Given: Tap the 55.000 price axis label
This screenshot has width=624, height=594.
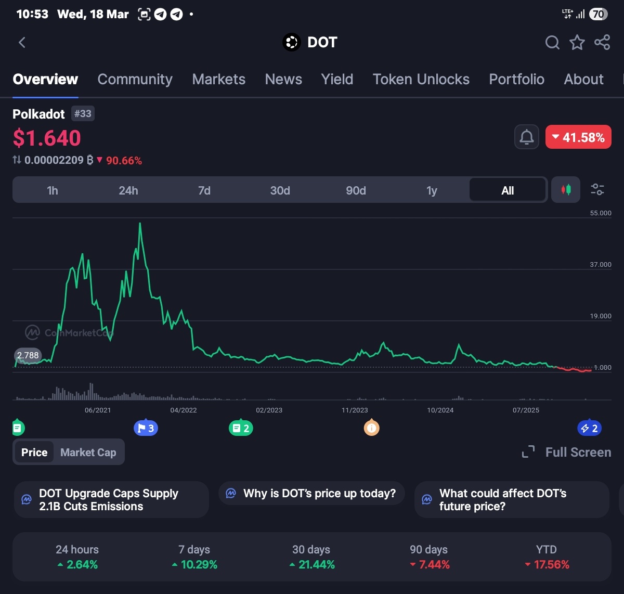Looking at the screenshot, I should pos(601,213).
